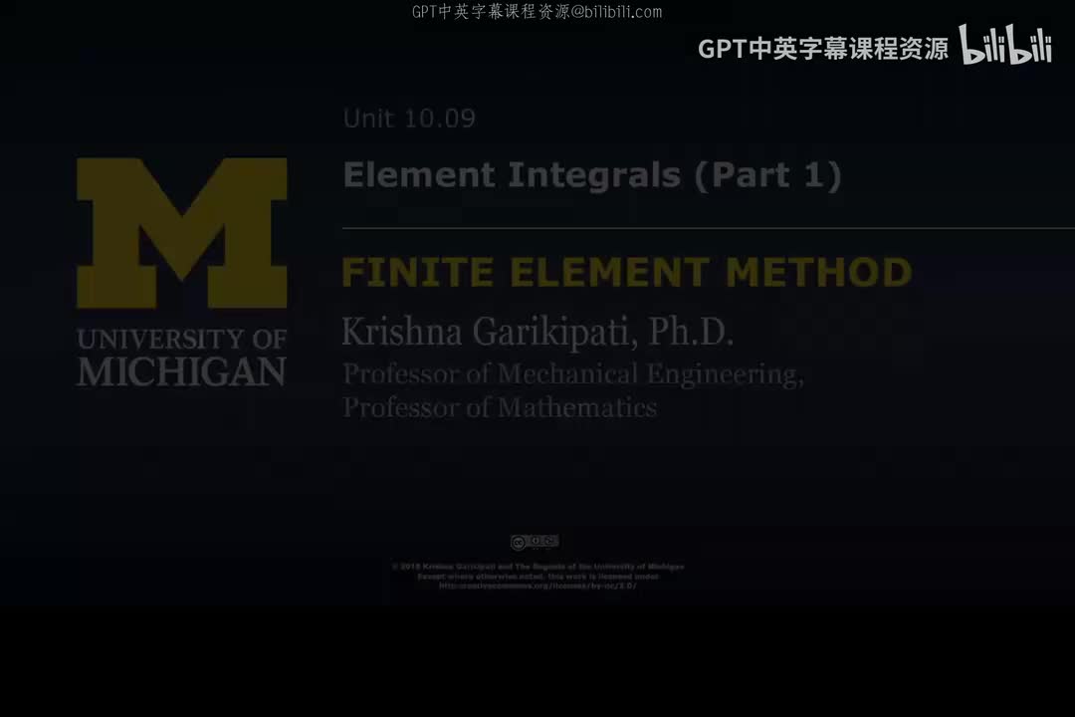
Task: Click the "FINITE ELEMENT METHOD" heading
Action: [x=627, y=272]
